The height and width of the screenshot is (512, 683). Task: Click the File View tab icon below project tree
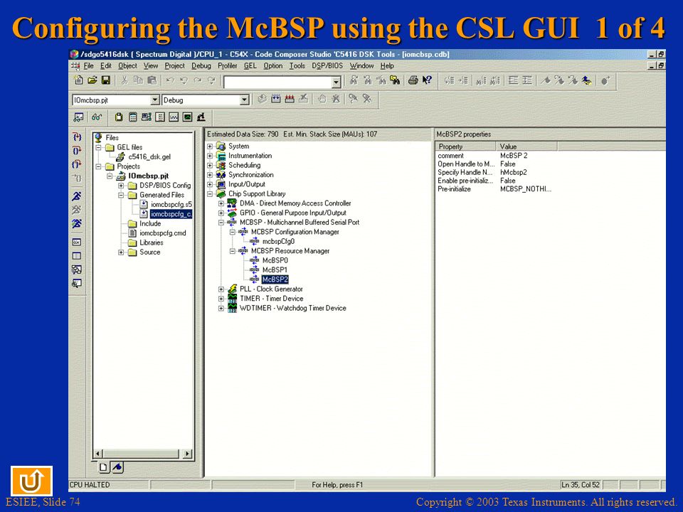pos(103,468)
